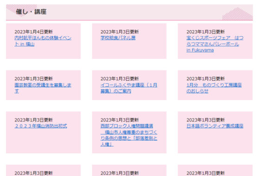This screenshot has height=176, width=257.
Task: Click the bottom-right partially visible card
Action: point(215,170)
